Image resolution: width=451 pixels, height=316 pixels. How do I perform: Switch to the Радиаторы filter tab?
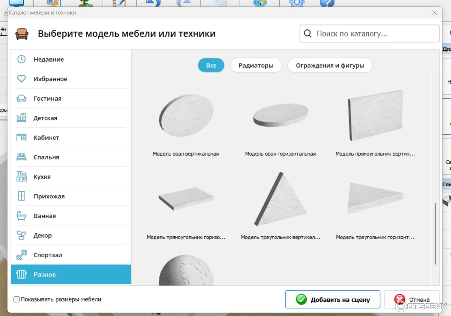(x=256, y=65)
